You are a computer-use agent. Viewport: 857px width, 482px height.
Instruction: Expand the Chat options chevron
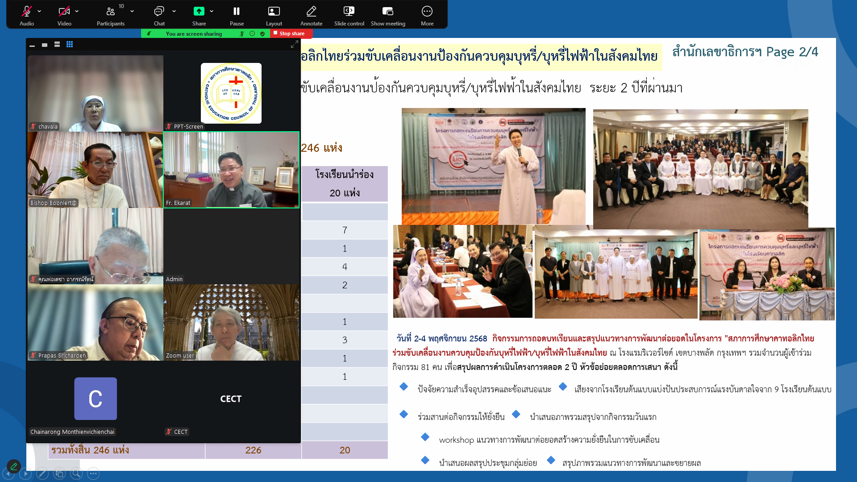pos(174,11)
